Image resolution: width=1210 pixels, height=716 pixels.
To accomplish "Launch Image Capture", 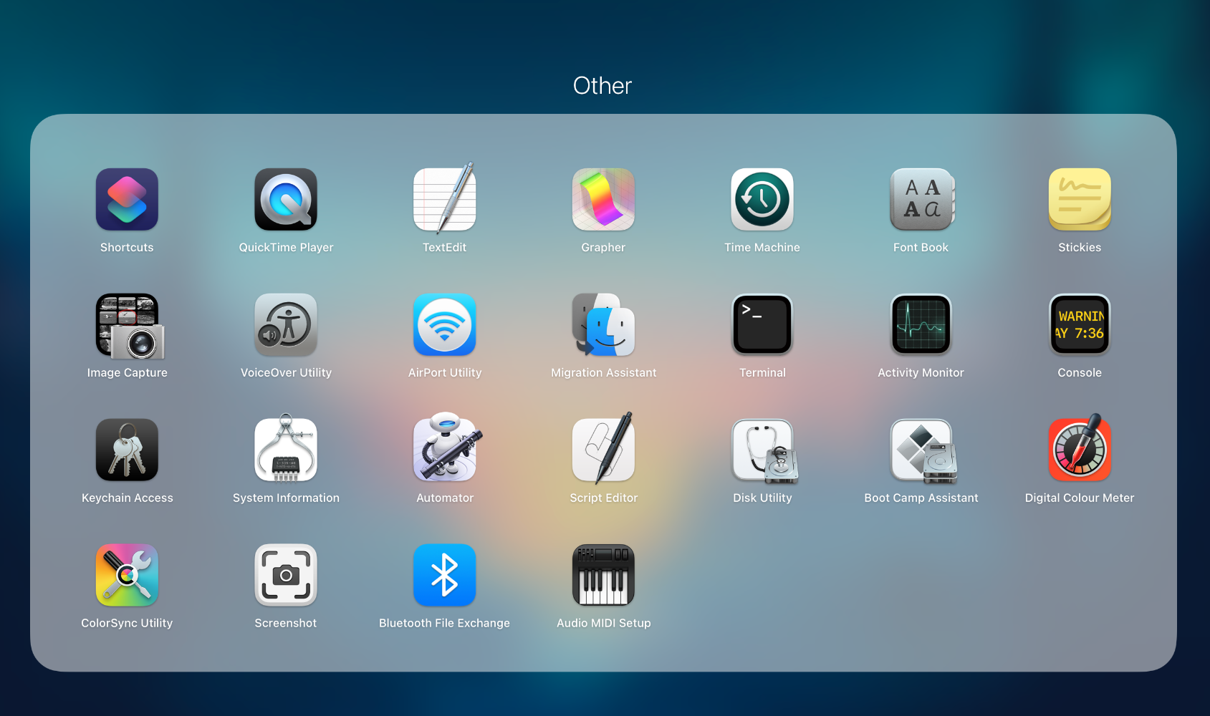I will (x=127, y=325).
